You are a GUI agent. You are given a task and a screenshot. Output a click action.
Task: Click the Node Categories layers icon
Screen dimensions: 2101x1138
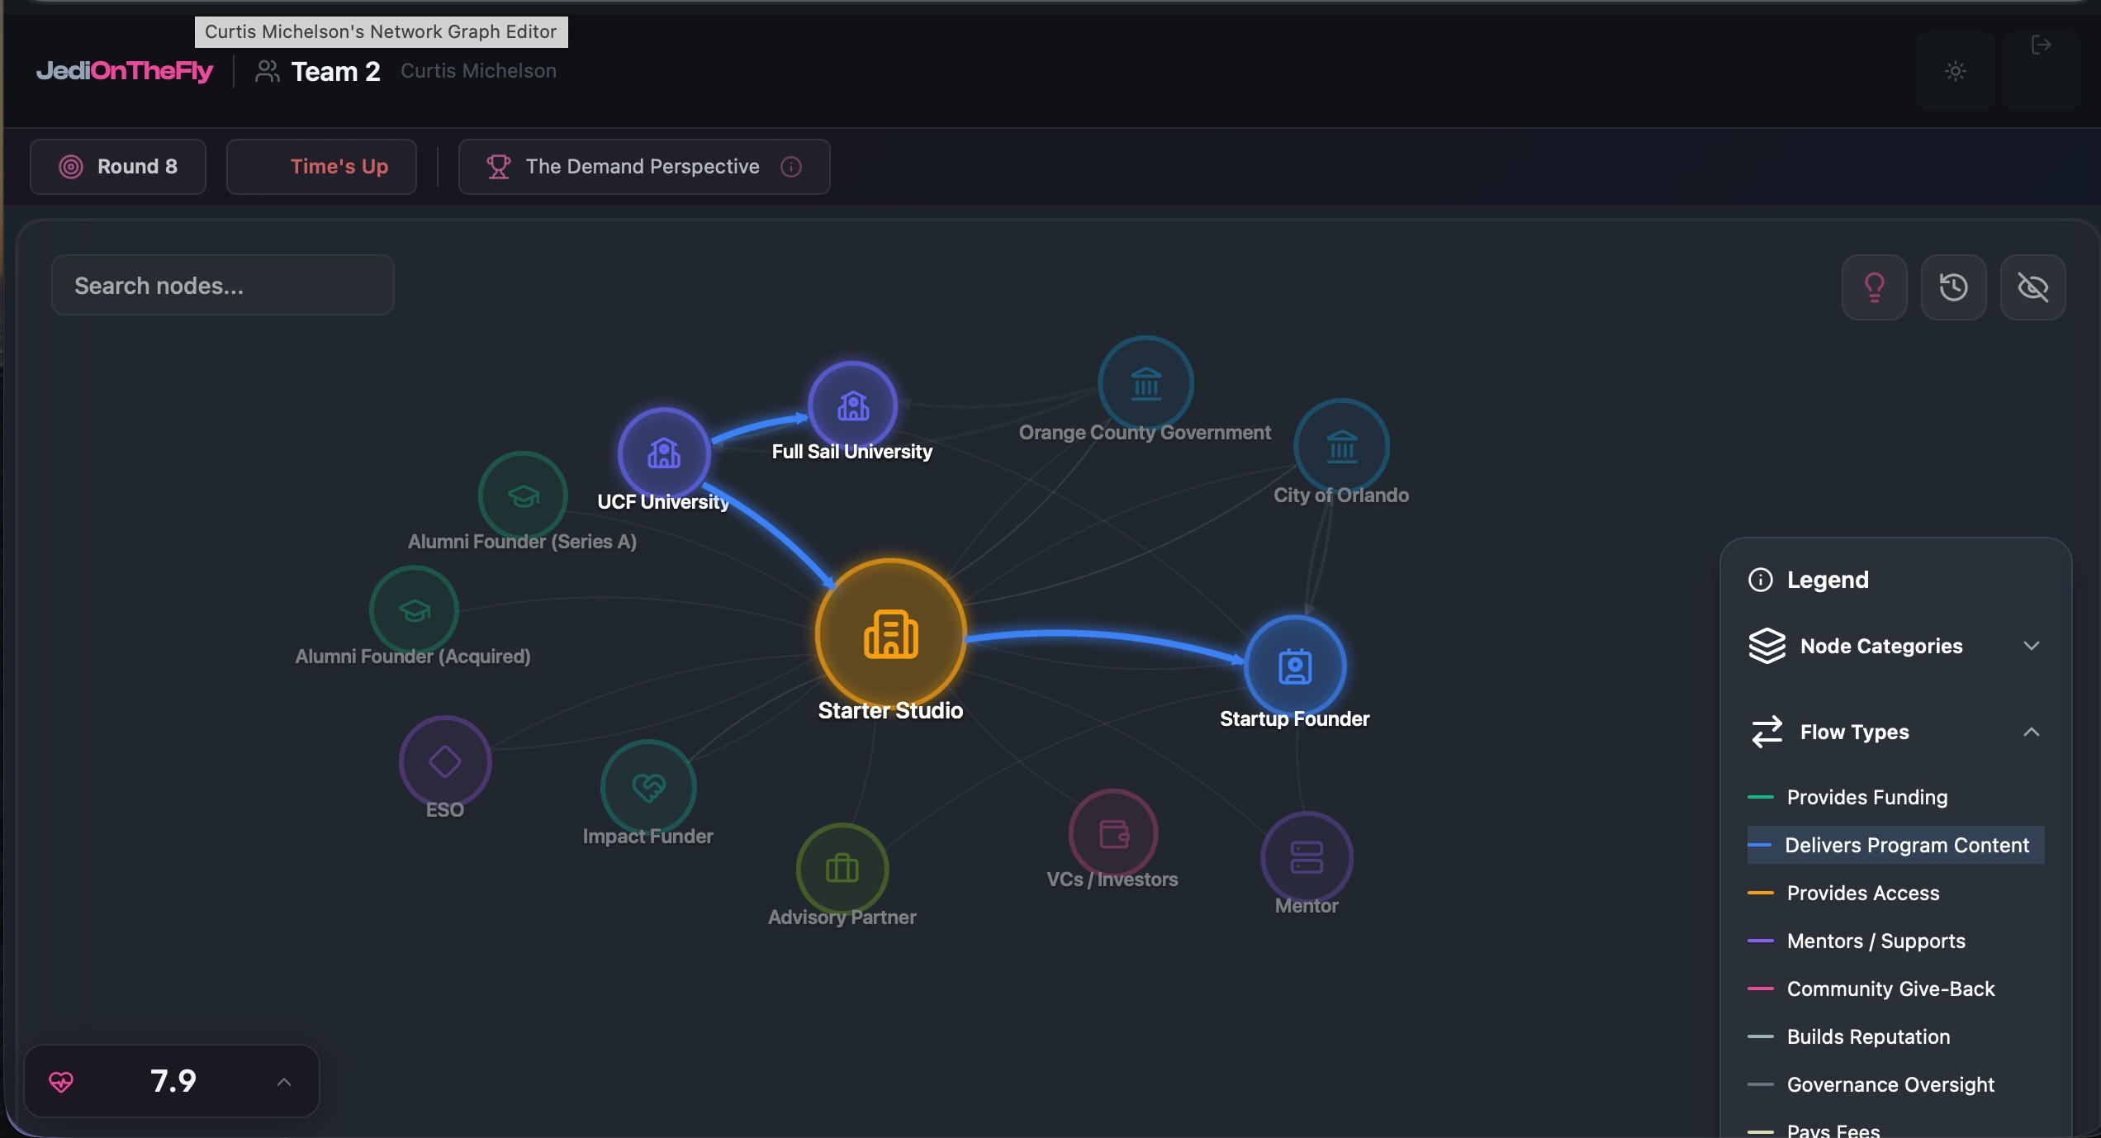[x=1767, y=646]
